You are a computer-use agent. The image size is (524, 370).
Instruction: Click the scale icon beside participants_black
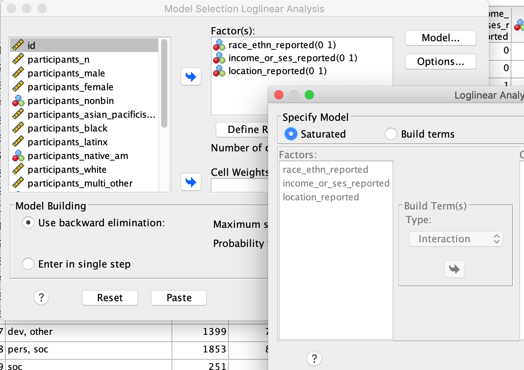point(18,128)
